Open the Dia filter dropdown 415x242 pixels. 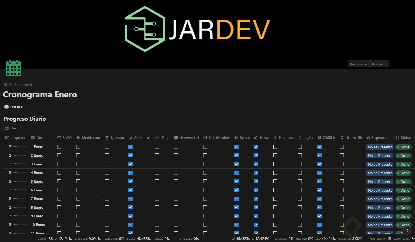[12, 128]
